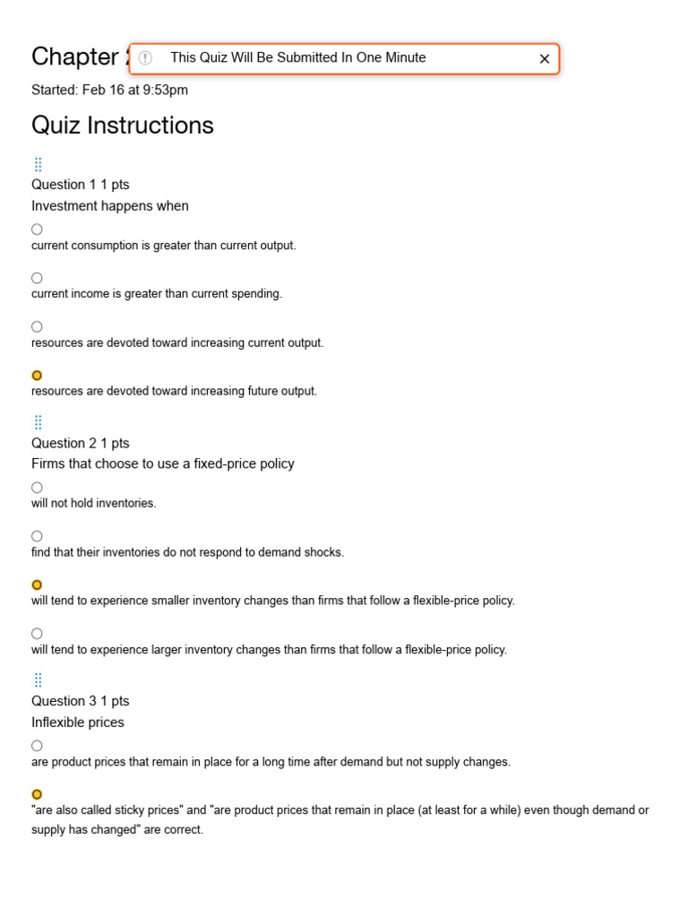Image resolution: width=688 pixels, height=918 pixels.
Task: Pick the 'larger inventory changes' radio button
Action: 37,633
